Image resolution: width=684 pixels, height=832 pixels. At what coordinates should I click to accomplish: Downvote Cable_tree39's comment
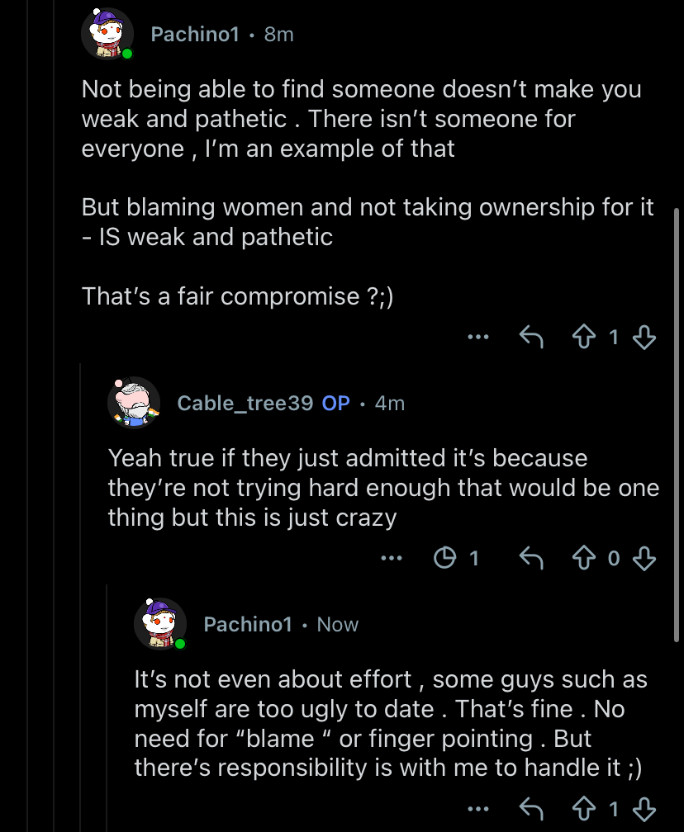pos(644,559)
